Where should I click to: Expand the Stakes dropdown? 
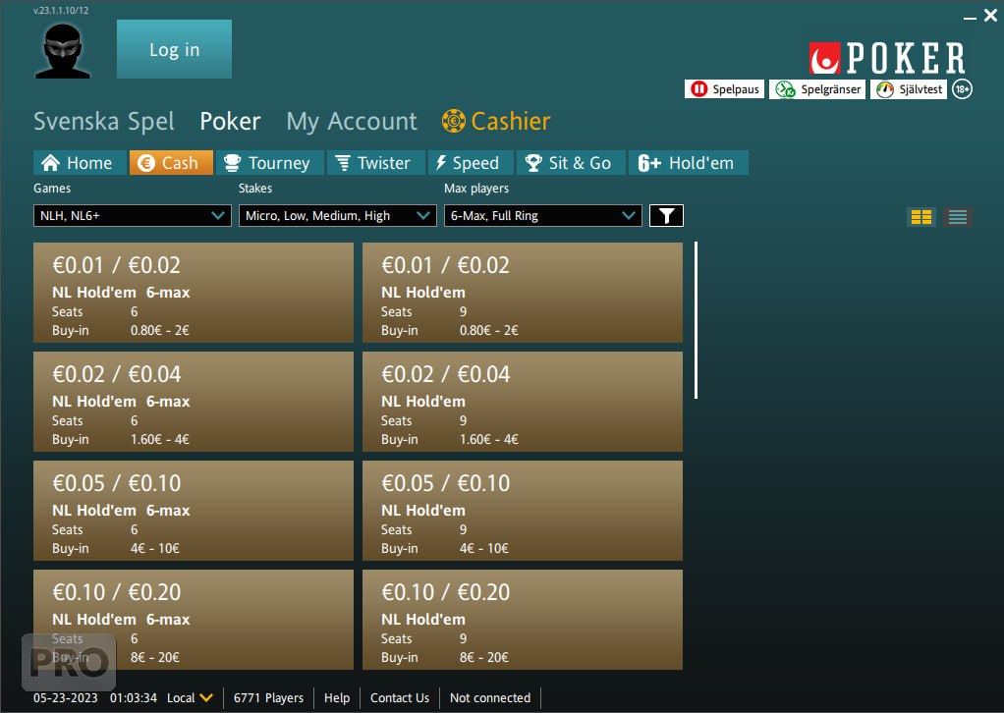pos(337,216)
